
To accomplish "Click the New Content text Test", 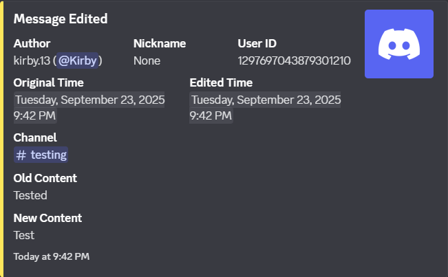I will click(x=24, y=235).
